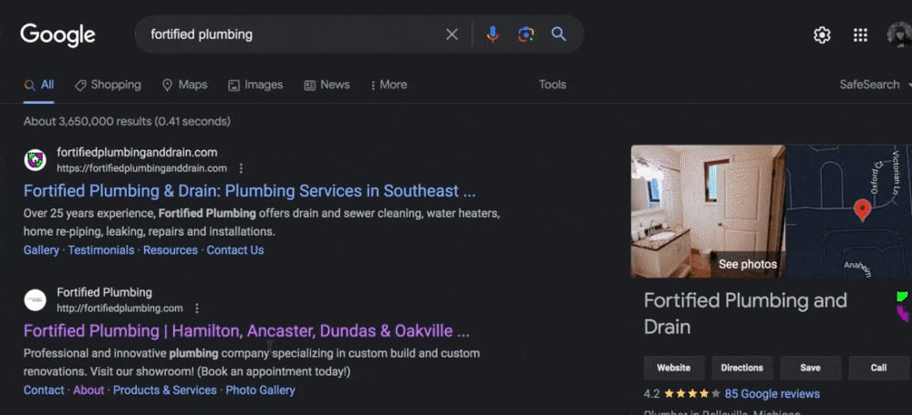Open the About sitelink
The image size is (912, 415).
tap(88, 390)
